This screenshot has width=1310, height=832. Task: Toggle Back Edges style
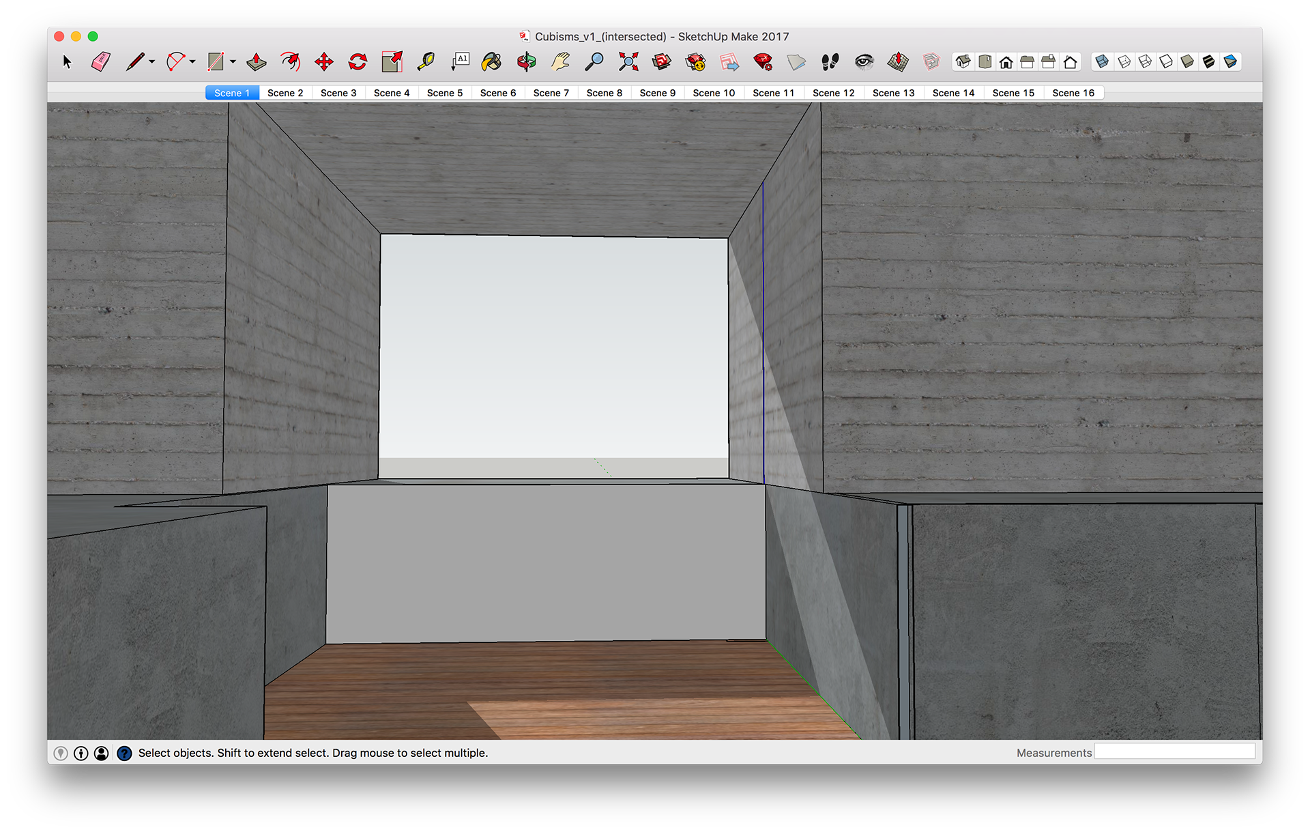pyautogui.click(x=1124, y=62)
